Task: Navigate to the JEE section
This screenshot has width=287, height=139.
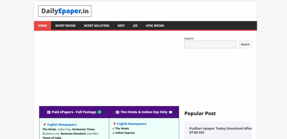Action: point(135,26)
